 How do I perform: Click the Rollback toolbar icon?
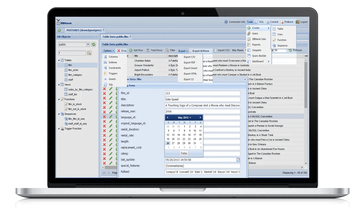click(281, 22)
